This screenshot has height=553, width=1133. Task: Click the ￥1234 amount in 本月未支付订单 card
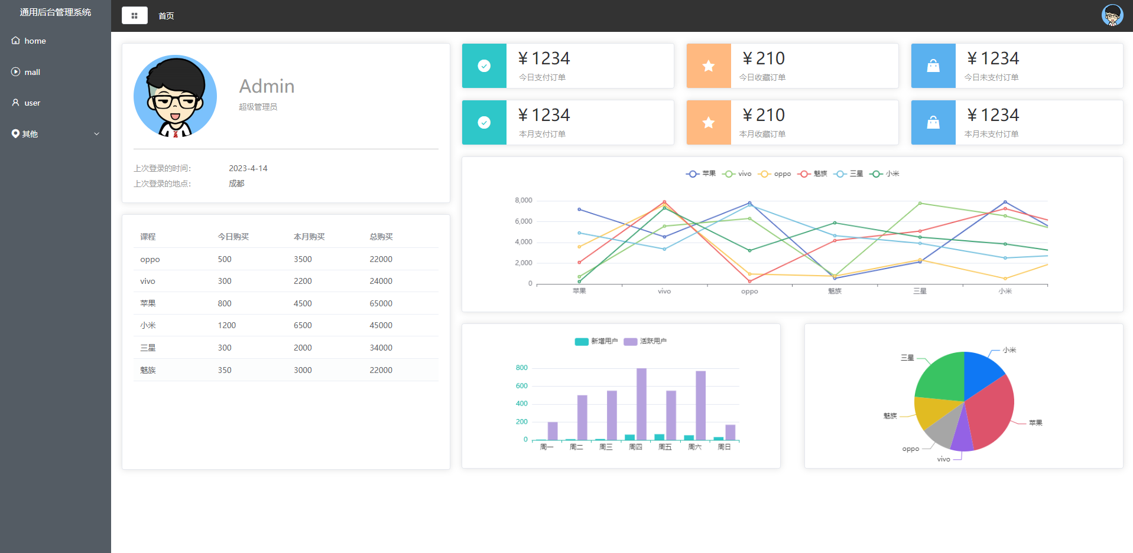(993, 115)
